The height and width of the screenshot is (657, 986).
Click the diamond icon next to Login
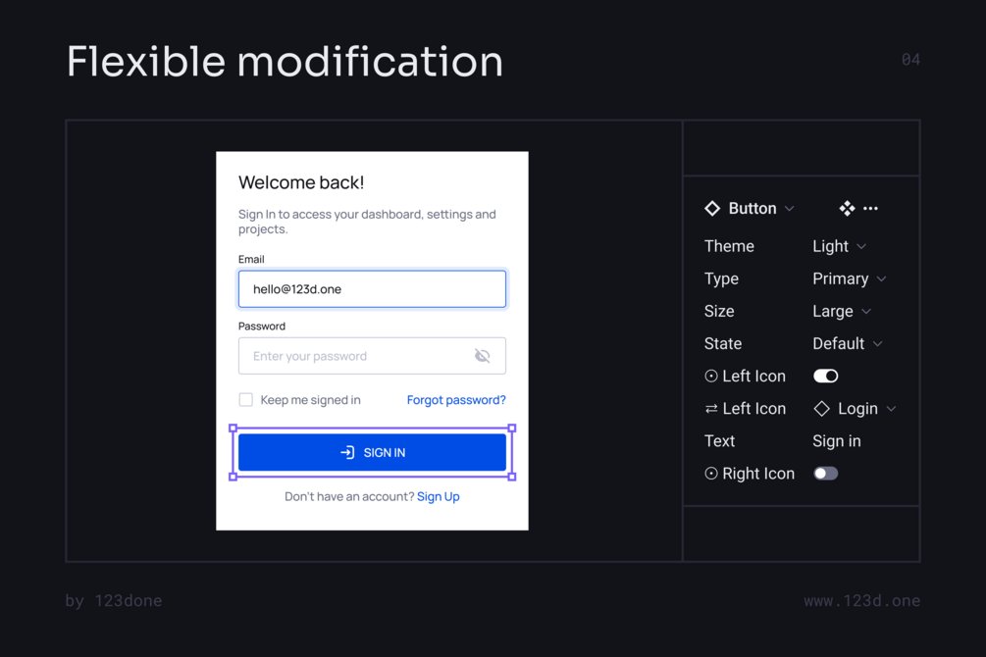pos(822,409)
